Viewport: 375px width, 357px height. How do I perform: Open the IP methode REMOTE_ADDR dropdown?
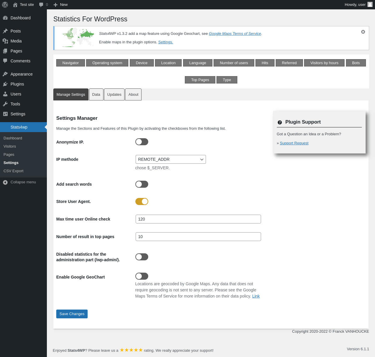pos(171,159)
